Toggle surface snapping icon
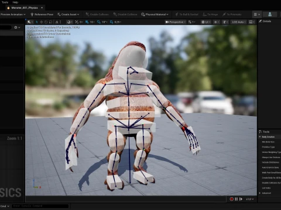281x210 pixels. (57, 22)
